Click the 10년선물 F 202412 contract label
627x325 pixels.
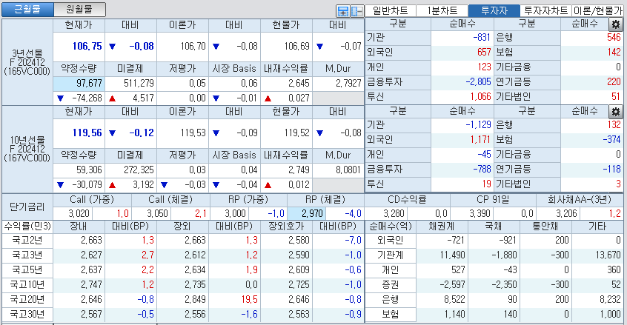pyautogui.click(x=27, y=149)
